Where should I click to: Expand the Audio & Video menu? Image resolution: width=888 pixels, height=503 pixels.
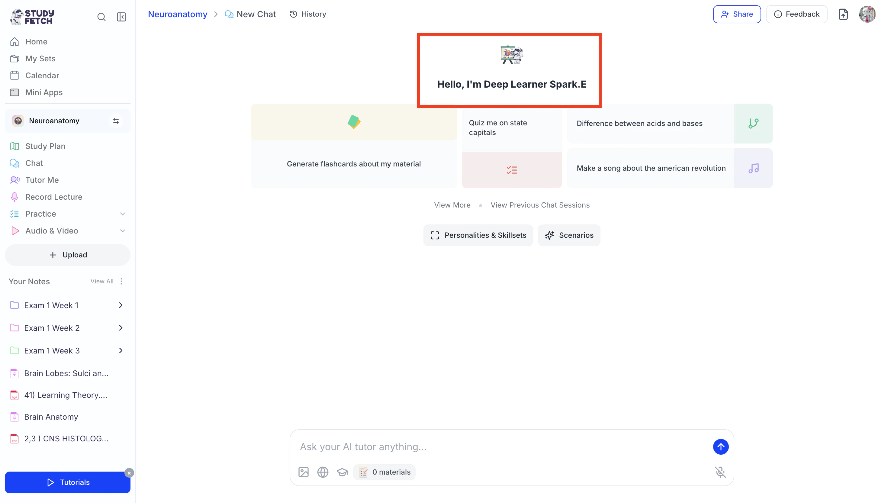coord(122,231)
